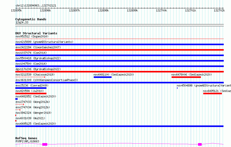Select the nsv1047500 (Coe2014) label

point(31,64)
